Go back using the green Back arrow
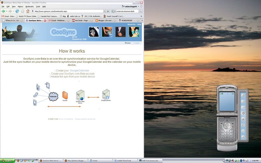 click(x=3, y=11)
